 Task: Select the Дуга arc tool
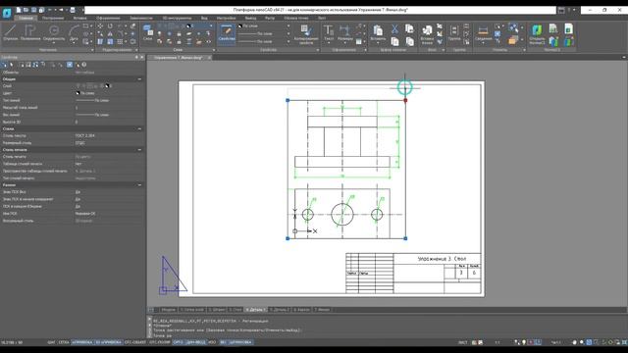(x=74, y=32)
